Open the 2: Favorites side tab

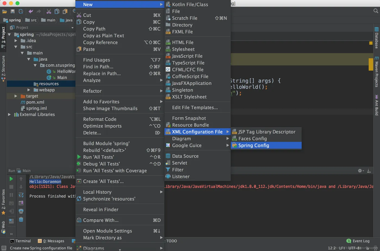coord(3,202)
